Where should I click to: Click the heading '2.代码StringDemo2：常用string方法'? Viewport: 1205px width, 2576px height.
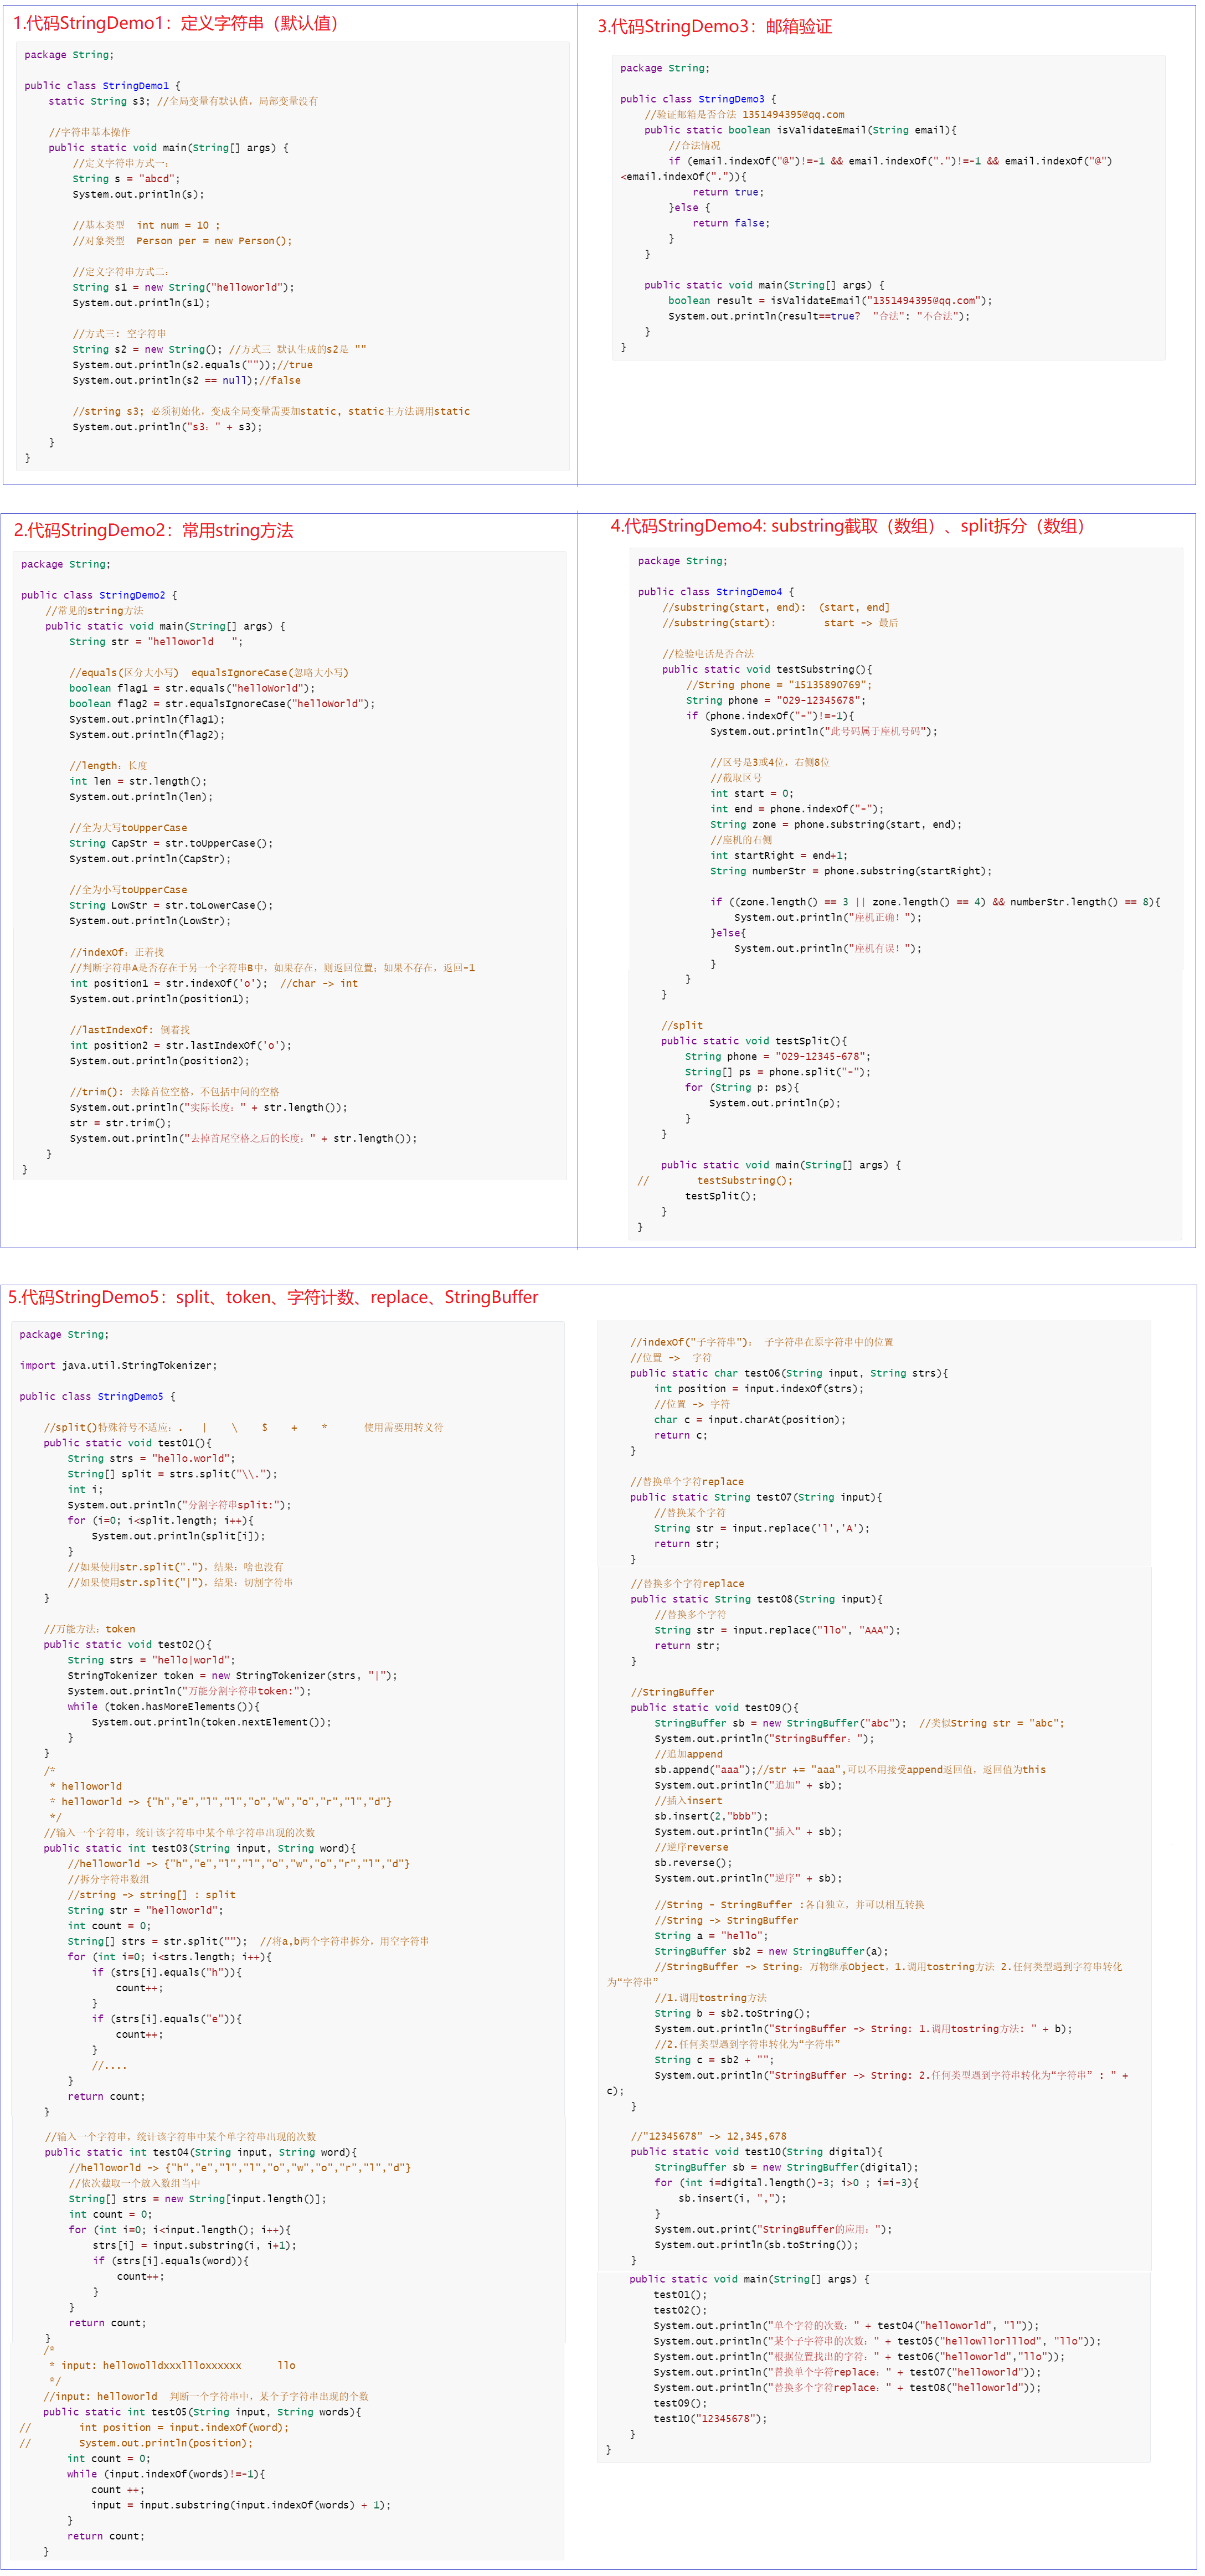pos(153,530)
